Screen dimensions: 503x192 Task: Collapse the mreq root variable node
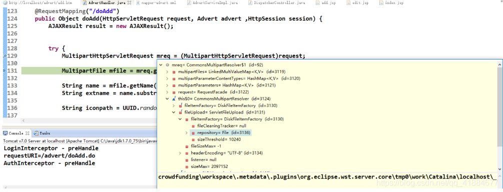161,64
